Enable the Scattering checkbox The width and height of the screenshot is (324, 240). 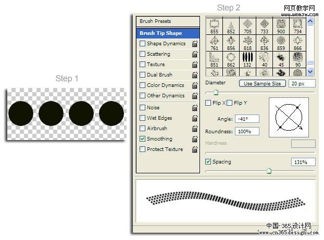pos(142,54)
